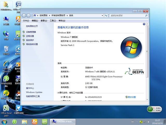This screenshot has height=125, width=166.
Task: Click the blue help question icon
Action: 144,24
